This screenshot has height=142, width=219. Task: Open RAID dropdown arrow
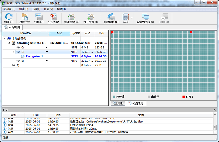click(132, 18)
